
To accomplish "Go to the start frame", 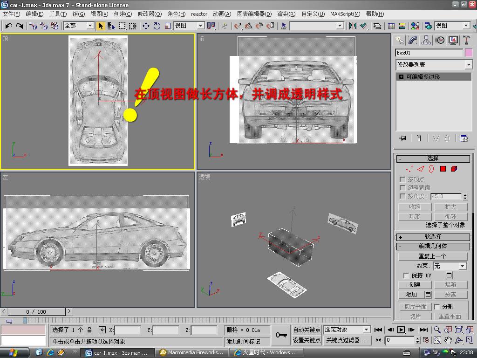I will (x=378, y=330).
